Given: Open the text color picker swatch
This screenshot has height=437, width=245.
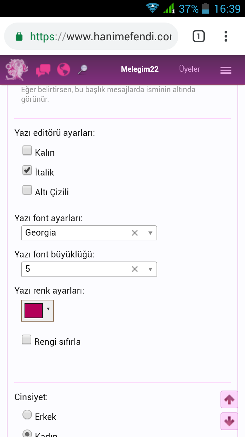Looking at the screenshot, I should point(37,311).
